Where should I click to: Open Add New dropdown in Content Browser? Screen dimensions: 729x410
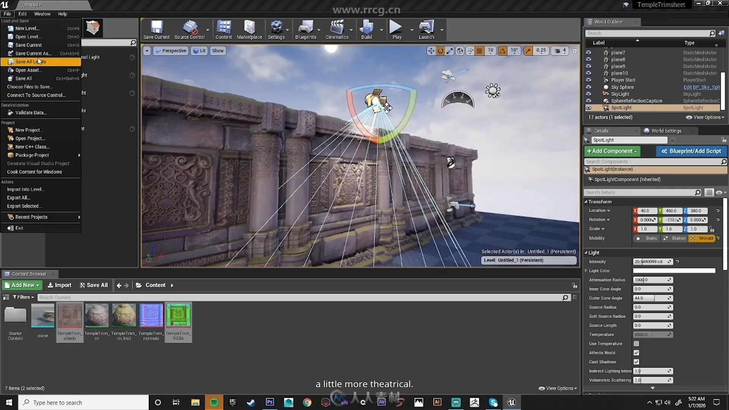point(22,285)
